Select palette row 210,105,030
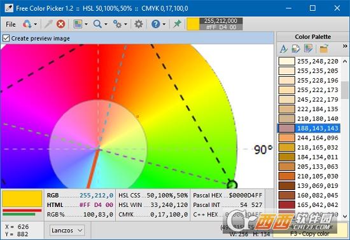Screen dimensions: 350x240 309,176
